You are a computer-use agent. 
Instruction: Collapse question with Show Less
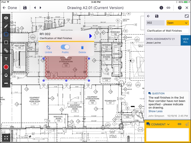pyautogui.click(x=155, y=111)
